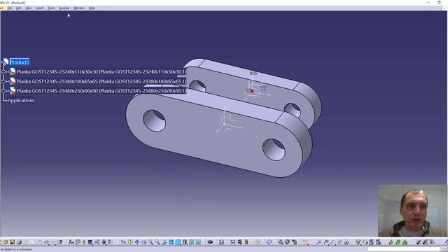The height and width of the screenshot is (252, 448).
Task: Expand Planka GOST12345-23240x110x30x30 tree node
Action: click(3, 71)
